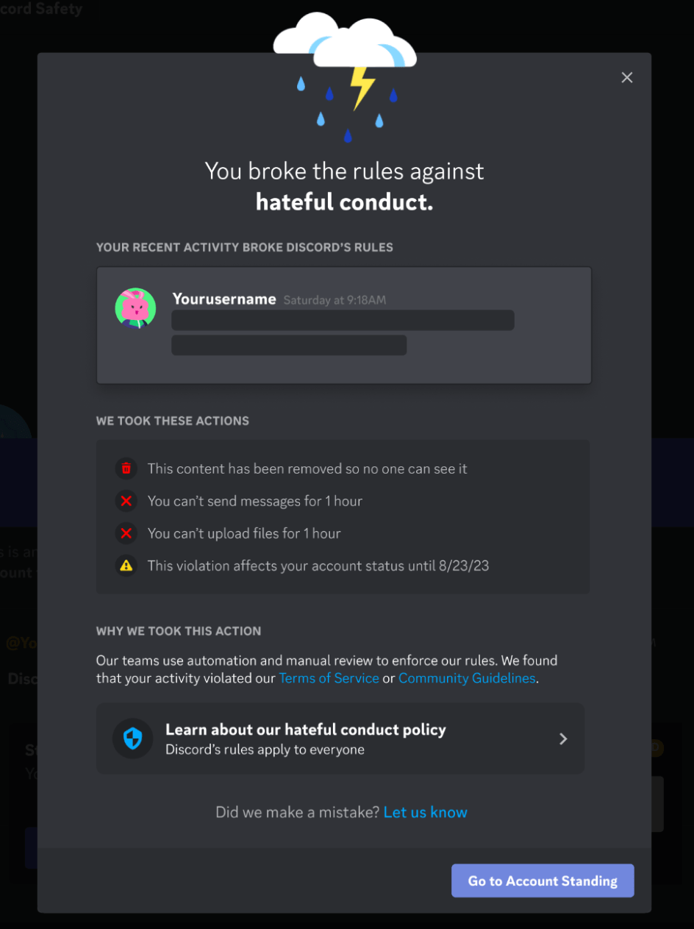Click the red X beside file upload restriction
This screenshot has height=929, width=694.
pyautogui.click(x=126, y=533)
